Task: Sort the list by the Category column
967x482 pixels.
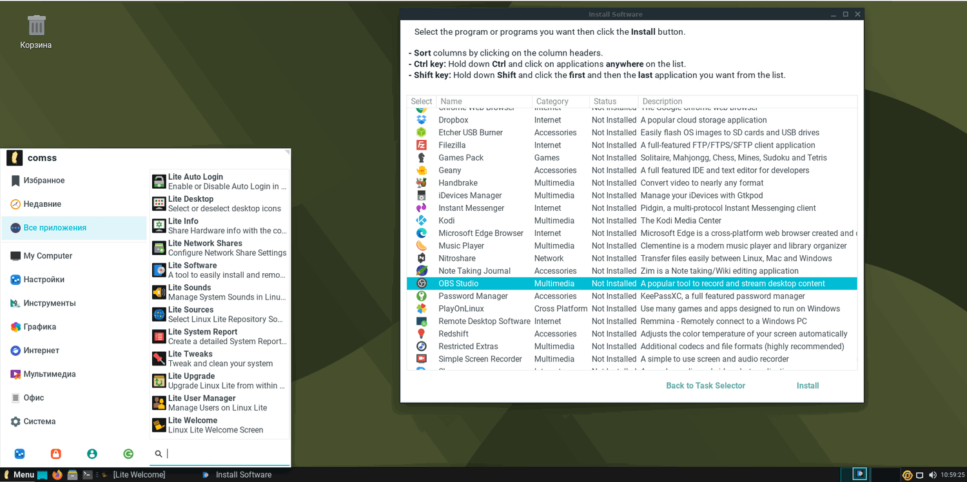Action: tap(560, 101)
